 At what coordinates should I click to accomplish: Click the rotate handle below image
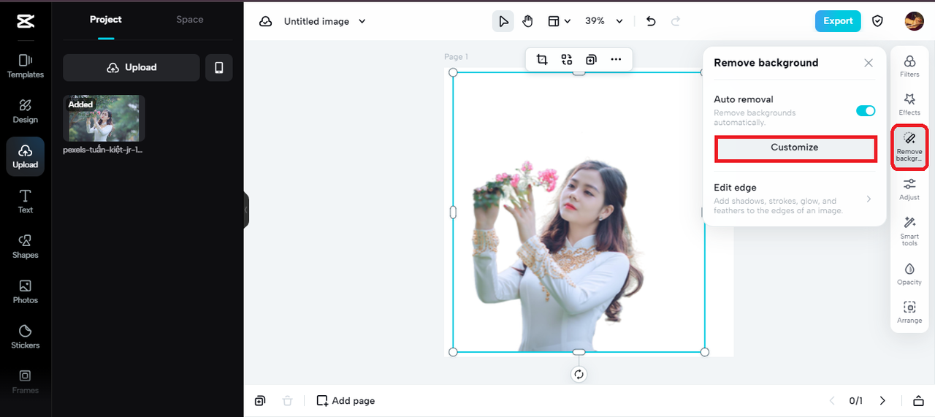pos(579,375)
